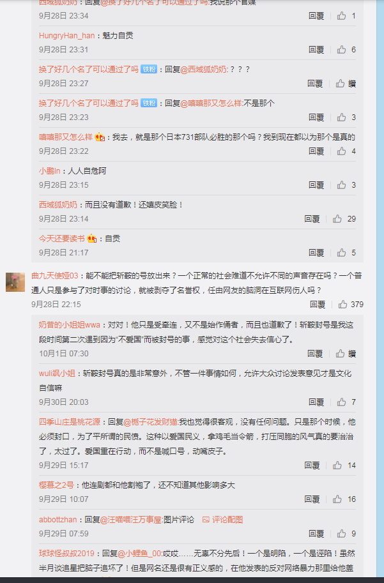
Task: Like wuli飒小姐's comment with 7 likes
Action: [x=341, y=402]
